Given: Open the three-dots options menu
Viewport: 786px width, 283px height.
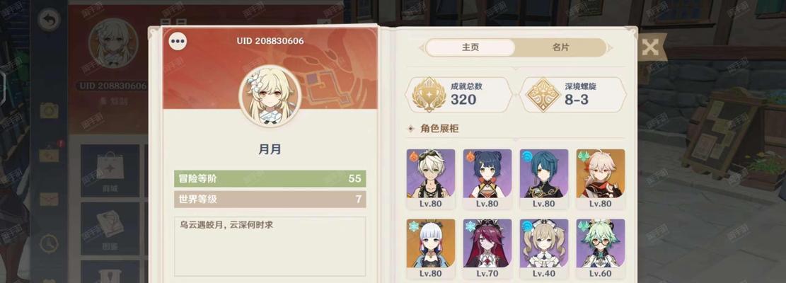Looking at the screenshot, I should (x=178, y=42).
